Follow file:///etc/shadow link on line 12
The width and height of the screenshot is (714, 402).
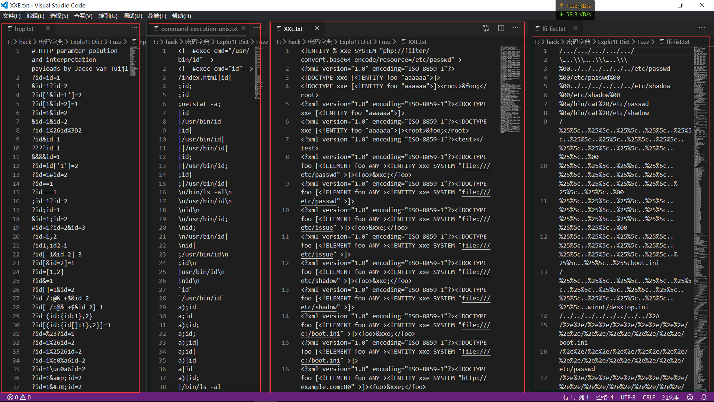395,276
